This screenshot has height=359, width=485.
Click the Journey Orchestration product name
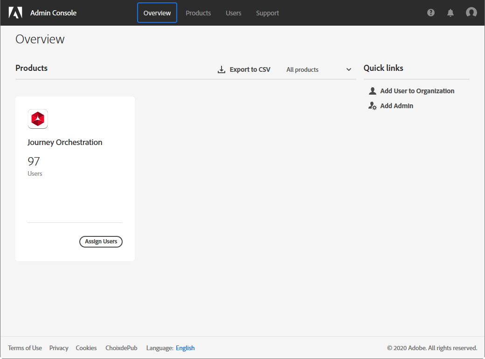65,142
